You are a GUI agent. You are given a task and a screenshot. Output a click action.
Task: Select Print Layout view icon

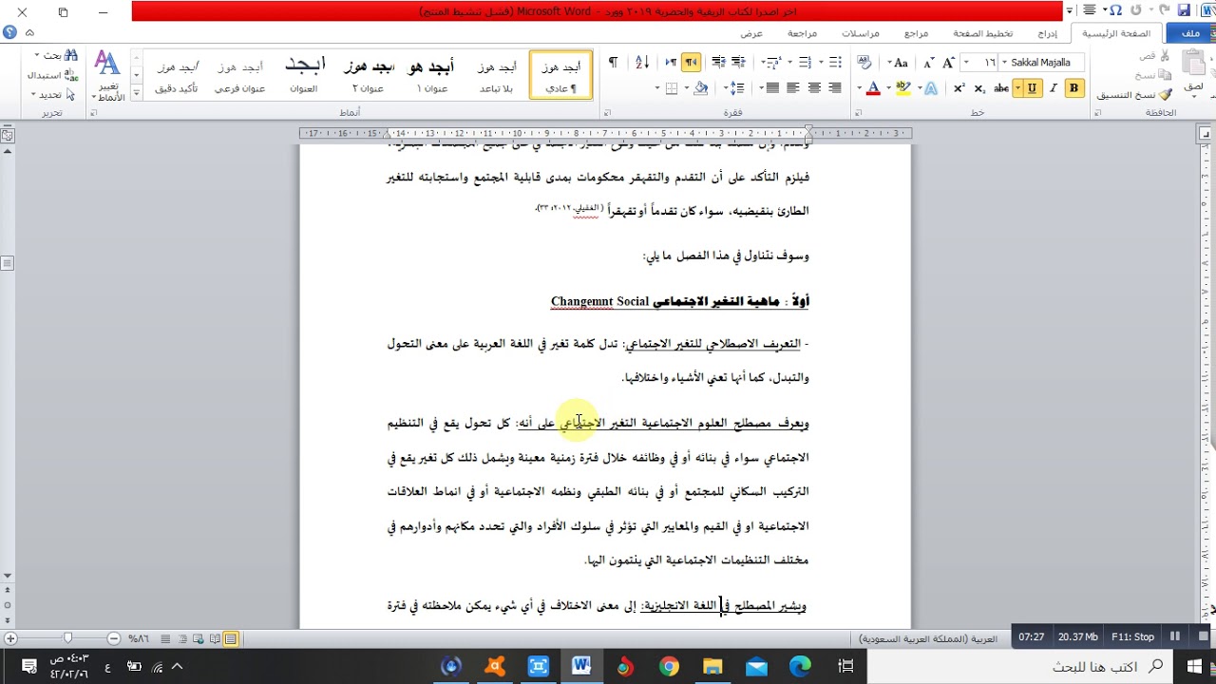[231, 638]
